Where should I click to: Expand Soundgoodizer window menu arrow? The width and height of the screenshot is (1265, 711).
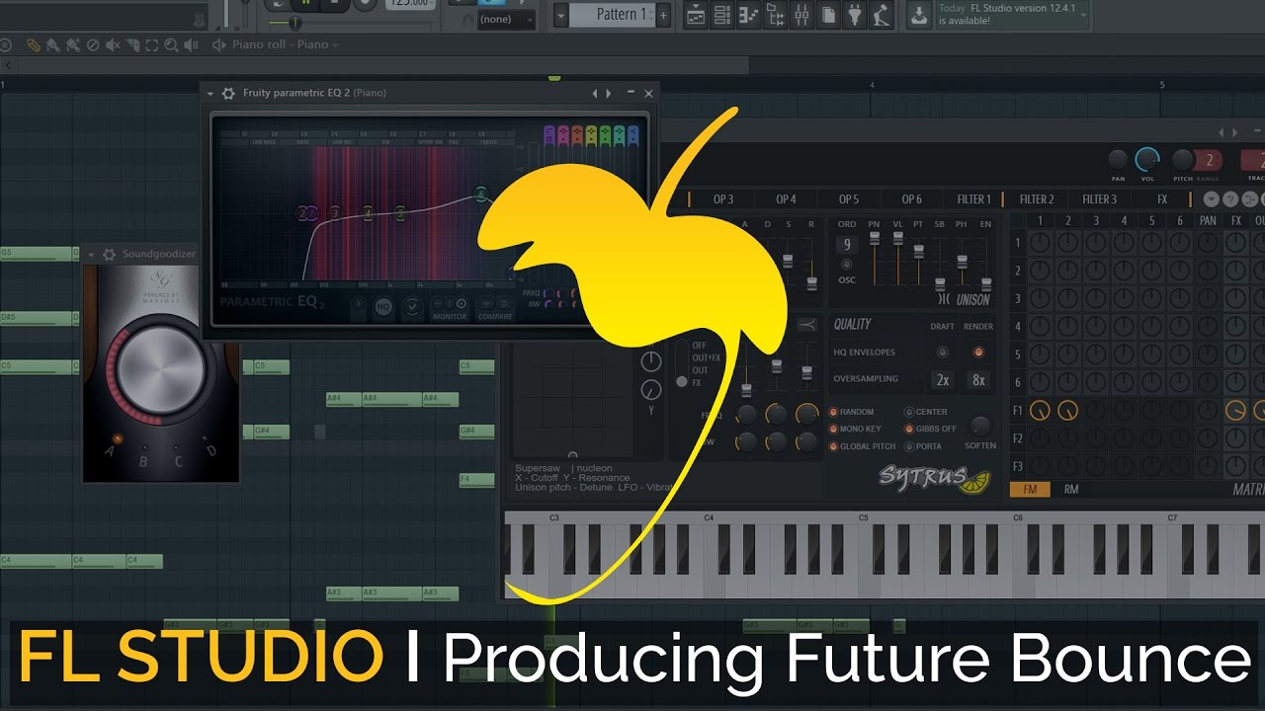point(91,255)
